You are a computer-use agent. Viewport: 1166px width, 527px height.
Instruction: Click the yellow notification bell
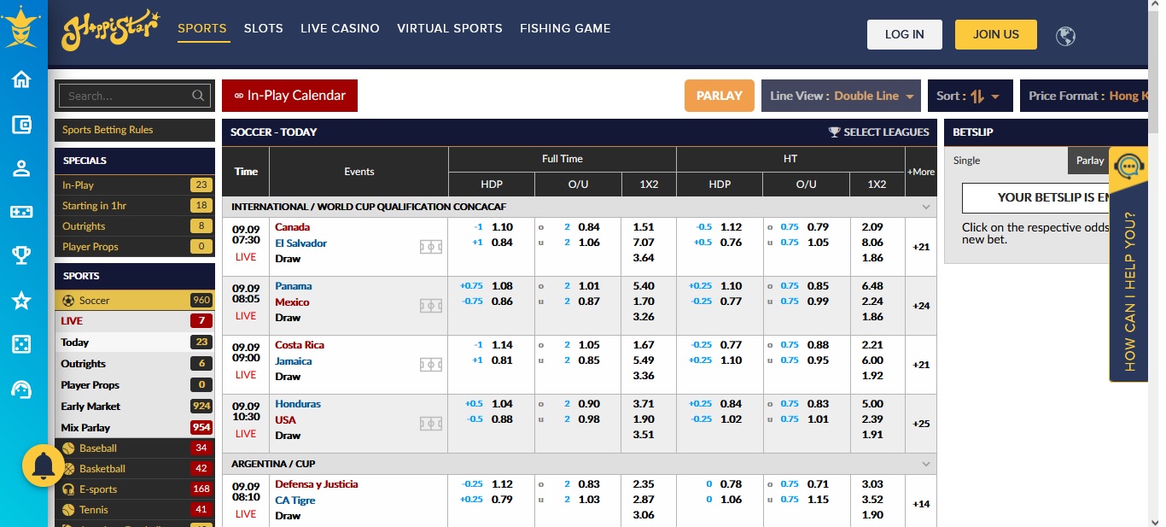coord(43,466)
